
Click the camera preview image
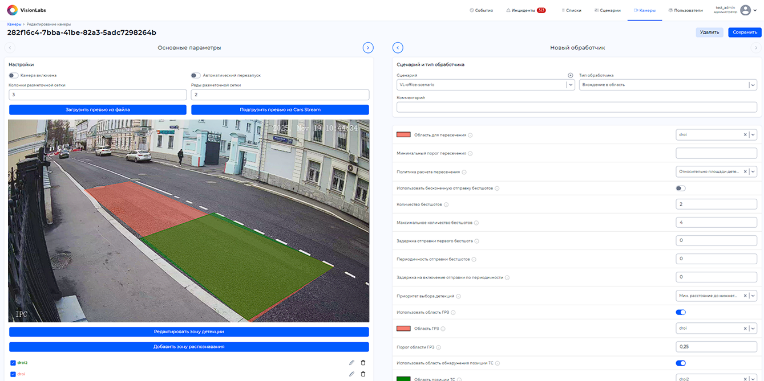189,221
